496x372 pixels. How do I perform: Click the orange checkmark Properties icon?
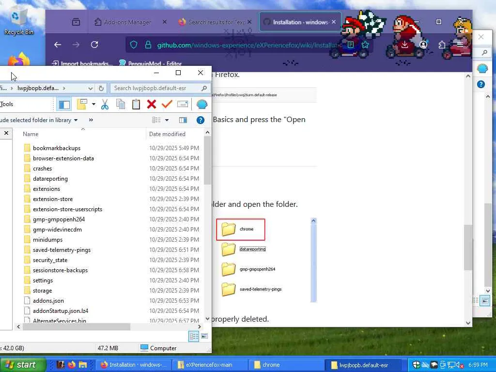click(x=167, y=104)
